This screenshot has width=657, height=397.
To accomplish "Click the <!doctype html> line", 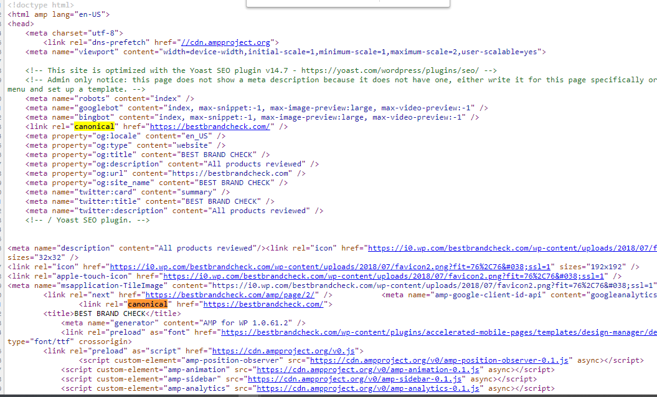I will 40,5.
